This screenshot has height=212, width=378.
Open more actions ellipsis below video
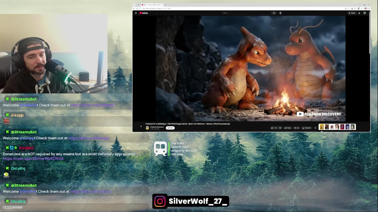point(315,128)
